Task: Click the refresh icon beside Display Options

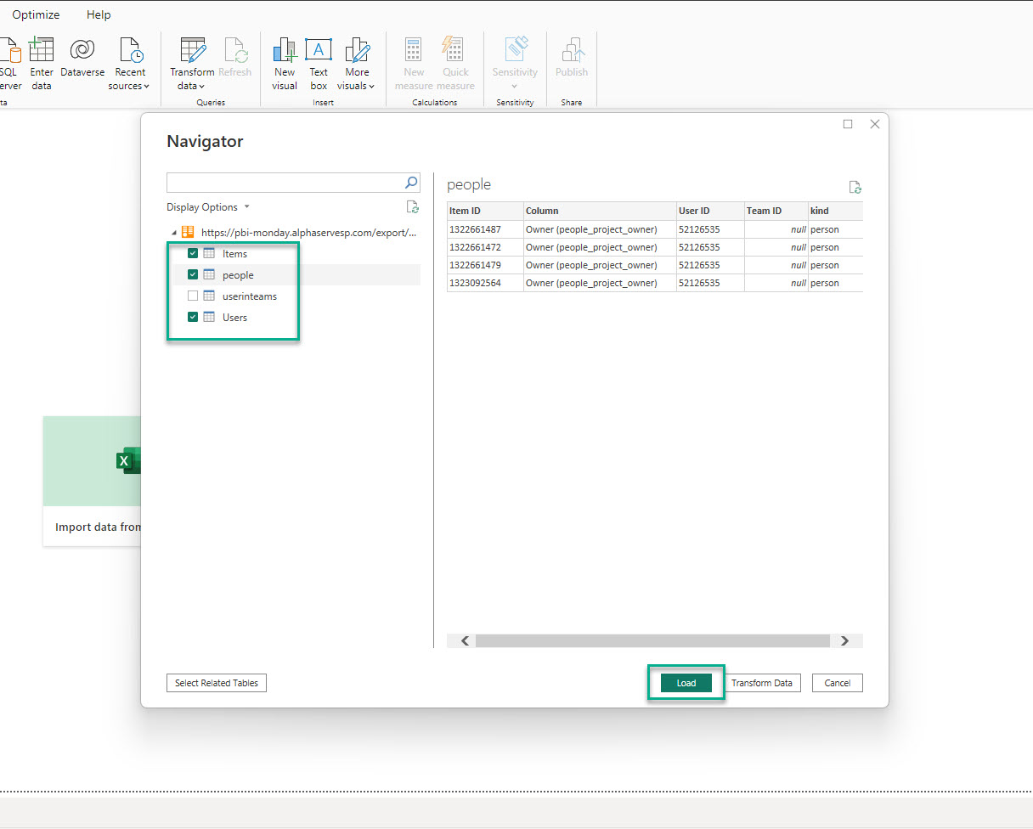Action: pyautogui.click(x=412, y=206)
